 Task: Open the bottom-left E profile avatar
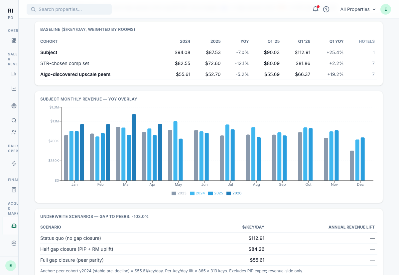pyautogui.click(x=11, y=266)
